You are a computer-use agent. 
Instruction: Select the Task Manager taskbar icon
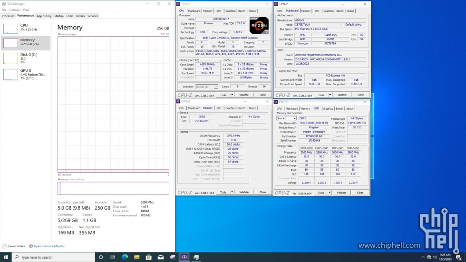196,257
